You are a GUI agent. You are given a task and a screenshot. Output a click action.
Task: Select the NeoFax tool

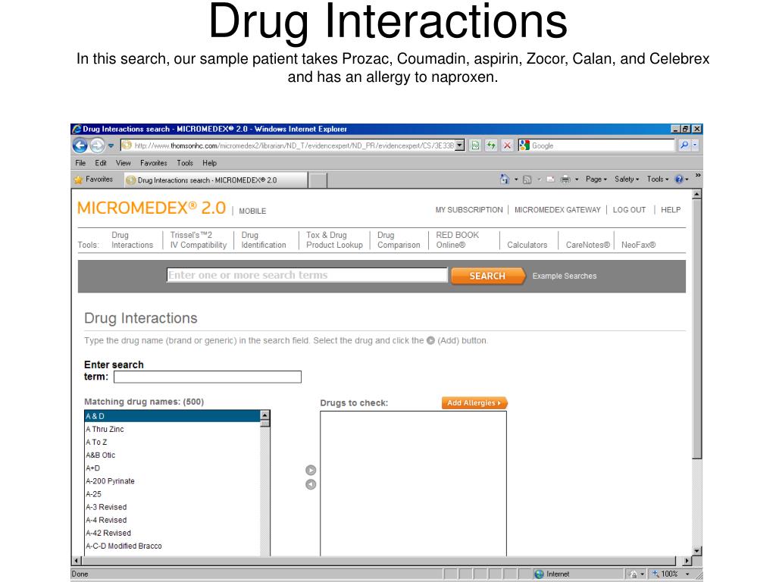click(x=638, y=245)
